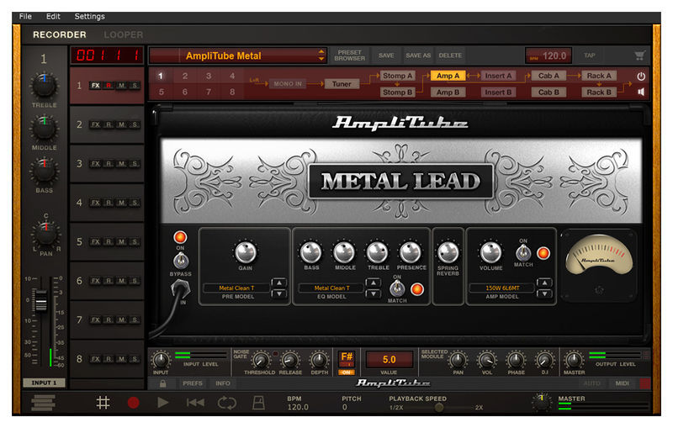Click the TAP tempo button
This screenshot has height=428, width=673.
[590, 55]
